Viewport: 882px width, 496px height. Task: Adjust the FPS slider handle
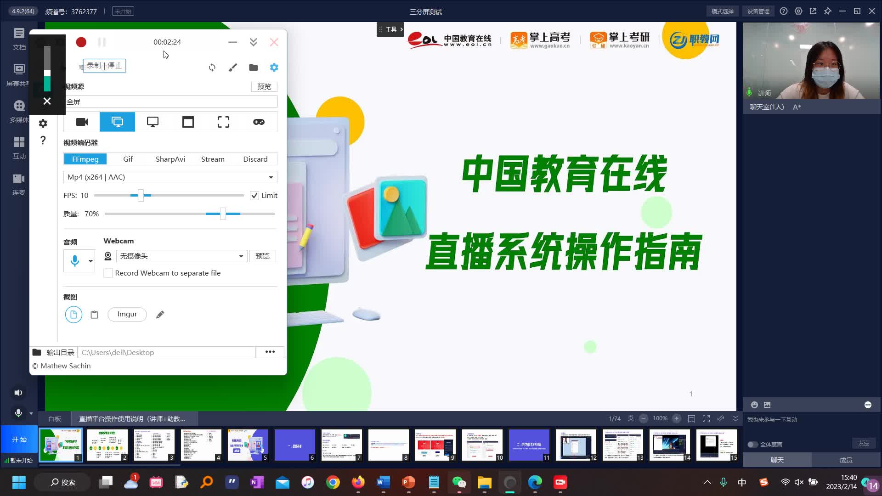point(141,195)
